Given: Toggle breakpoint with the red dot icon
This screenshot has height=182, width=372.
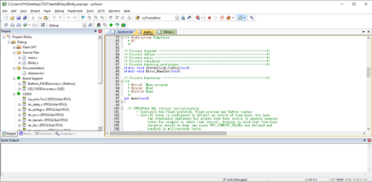Looking at the screenshot, I should coord(209,18).
